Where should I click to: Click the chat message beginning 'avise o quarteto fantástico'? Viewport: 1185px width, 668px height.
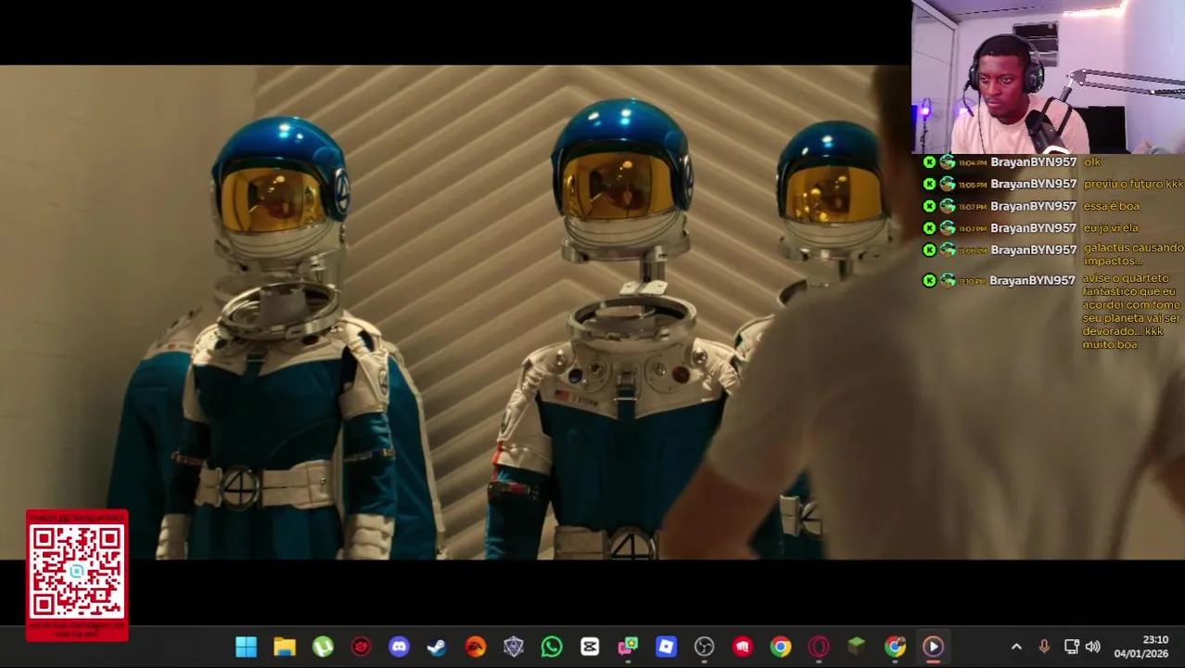pyautogui.click(x=1132, y=312)
